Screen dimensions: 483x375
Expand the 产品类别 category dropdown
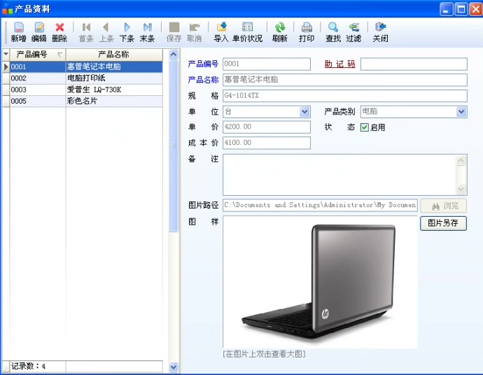(x=461, y=111)
